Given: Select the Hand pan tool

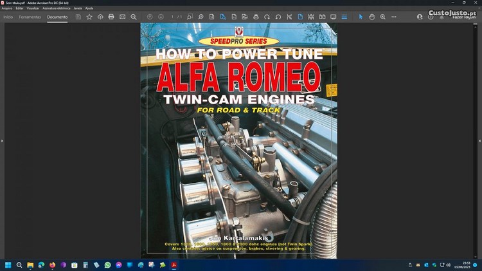Looking at the screenshot, I should [x=371, y=17].
